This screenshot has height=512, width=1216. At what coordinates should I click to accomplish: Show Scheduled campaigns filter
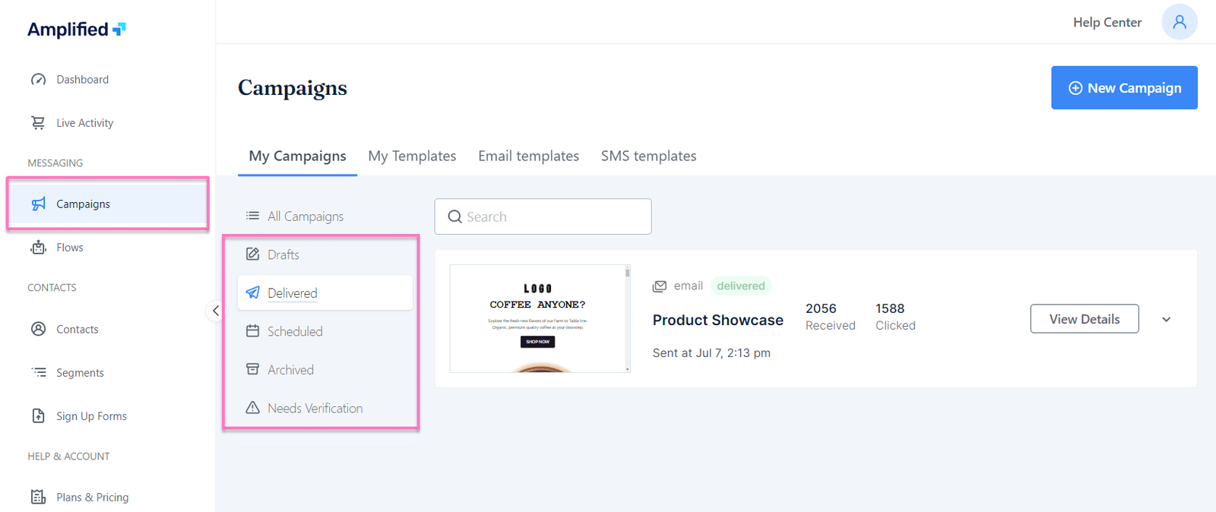pyautogui.click(x=295, y=331)
